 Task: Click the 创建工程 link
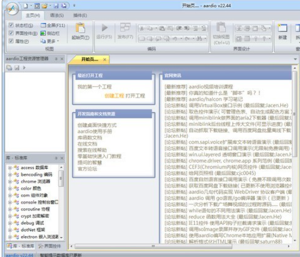tap(114, 96)
